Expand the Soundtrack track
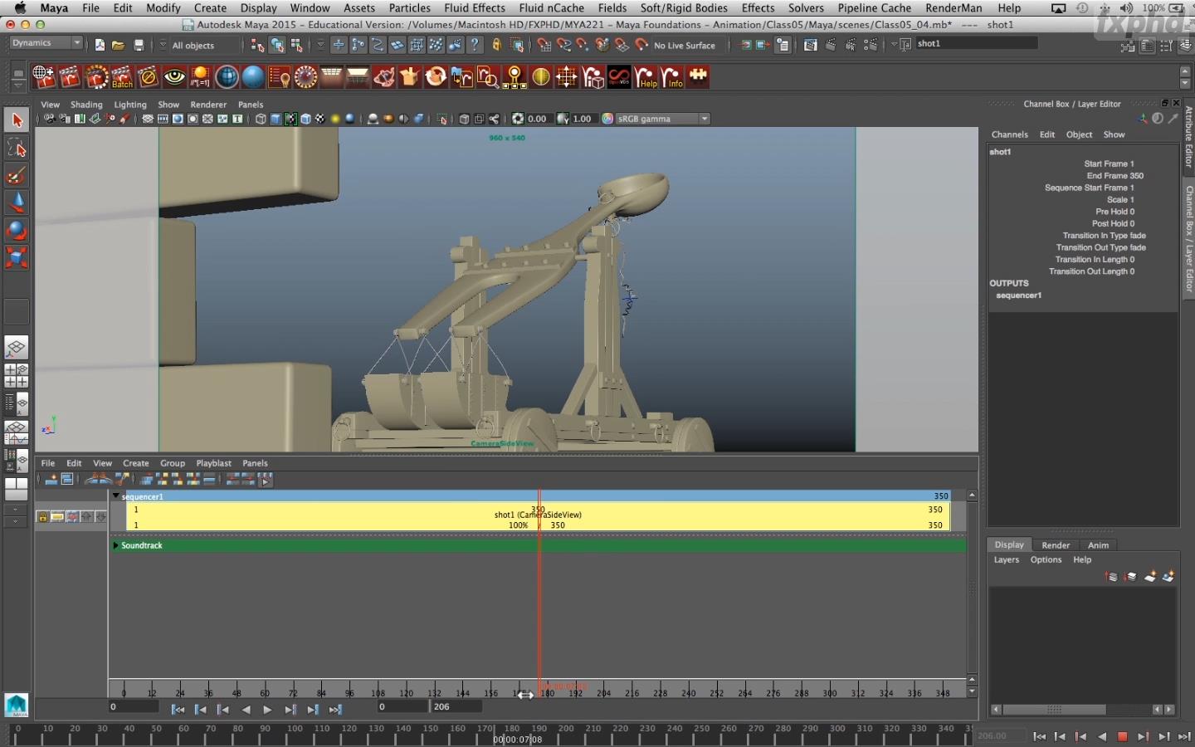 pos(116,545)
